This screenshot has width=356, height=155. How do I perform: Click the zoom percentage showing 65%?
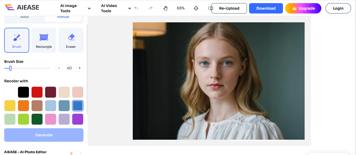(180, 8)
